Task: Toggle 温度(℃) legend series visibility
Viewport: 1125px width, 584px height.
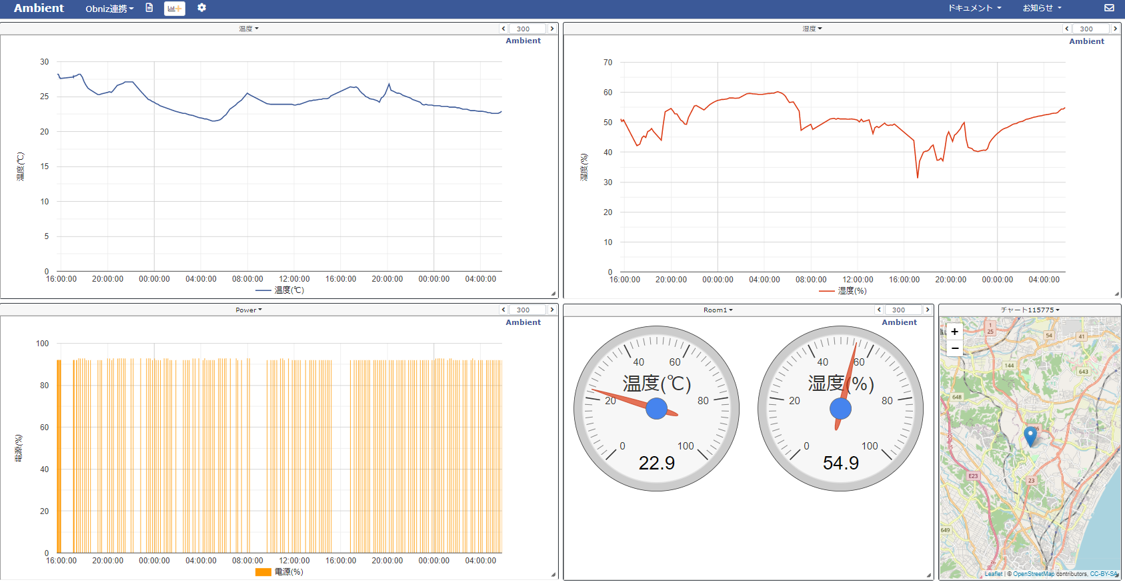Action: [x=280, y=290]
